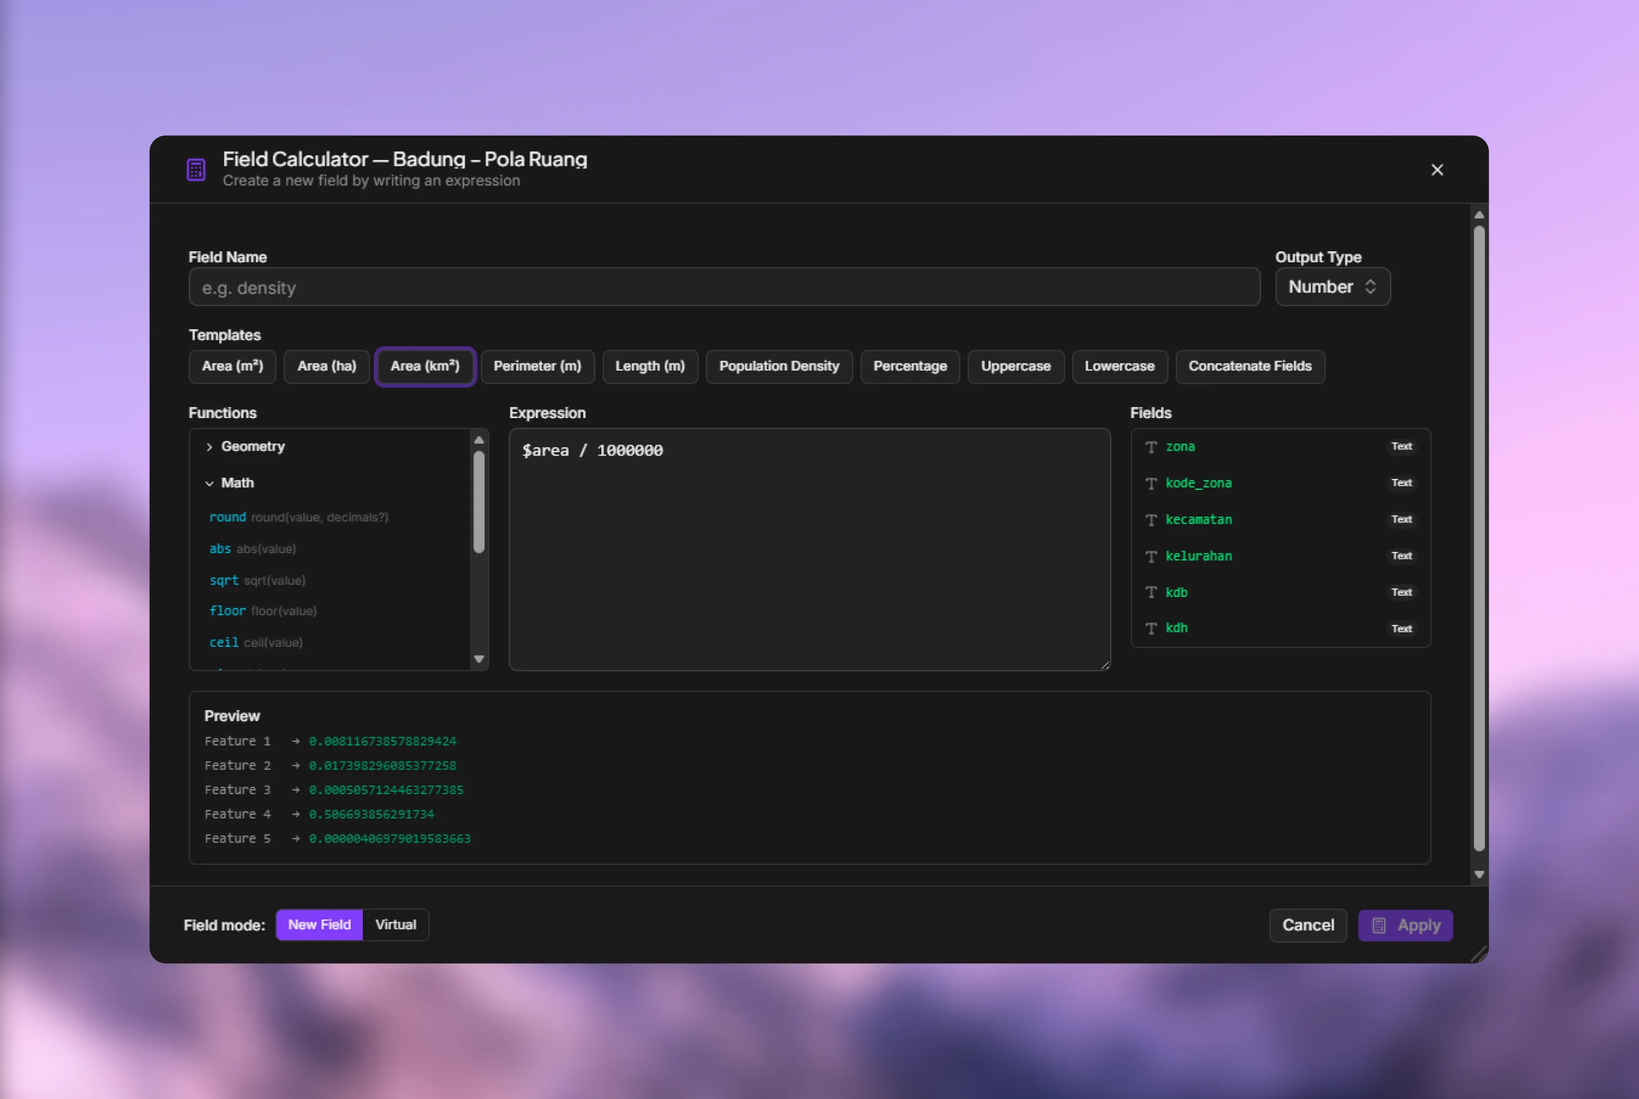Focus the Field Name input
This screenshot has height=1099, width=1639.
[x=724, y=287]
